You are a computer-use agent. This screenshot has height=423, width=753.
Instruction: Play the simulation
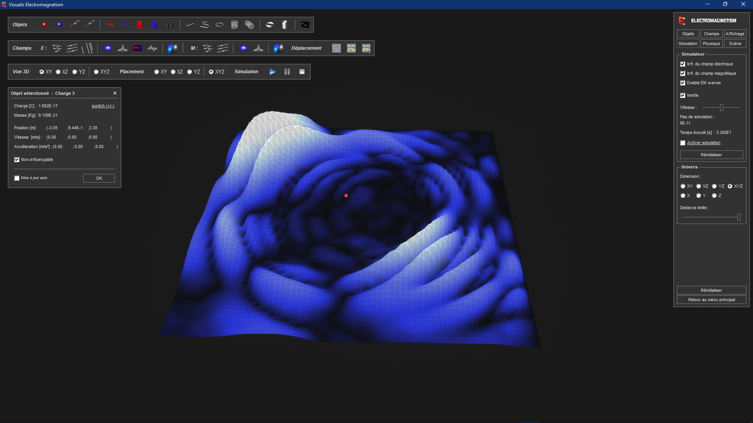272,72
